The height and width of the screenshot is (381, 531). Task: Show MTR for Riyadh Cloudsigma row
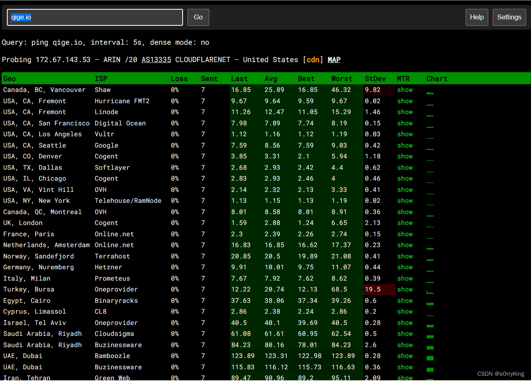pos(405,334)
